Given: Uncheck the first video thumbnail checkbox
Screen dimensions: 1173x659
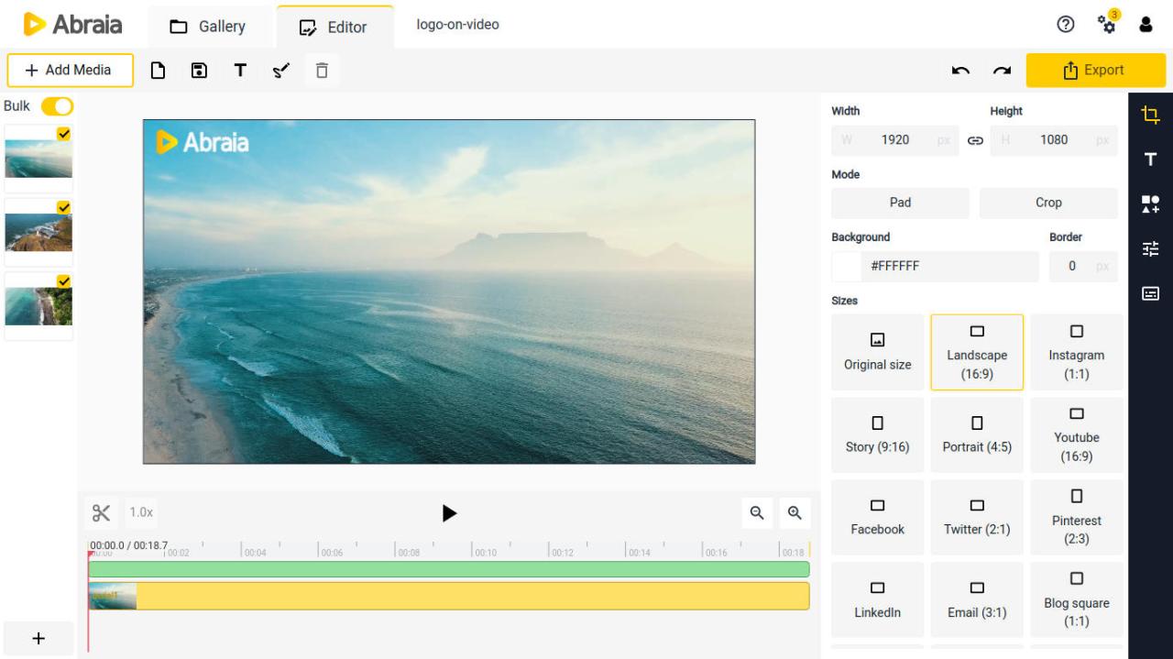Looking at the screenshot, I should coord(63,133).
